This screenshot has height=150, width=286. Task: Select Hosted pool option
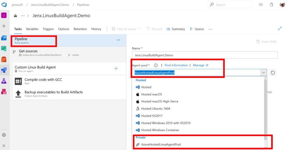[198, 87]
